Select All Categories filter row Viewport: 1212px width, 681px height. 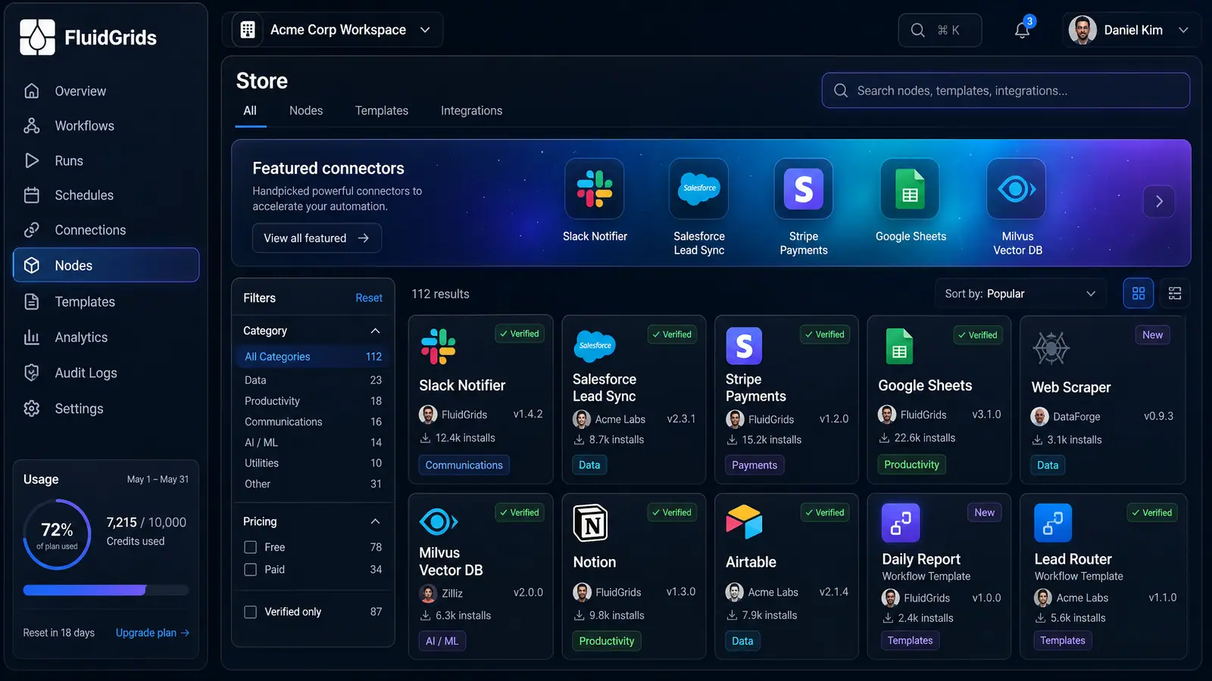[x=313, y=356]
